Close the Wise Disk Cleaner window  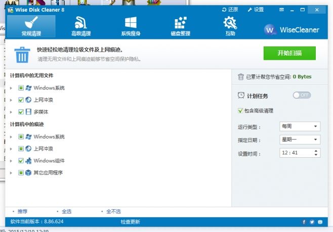[317, 10]
